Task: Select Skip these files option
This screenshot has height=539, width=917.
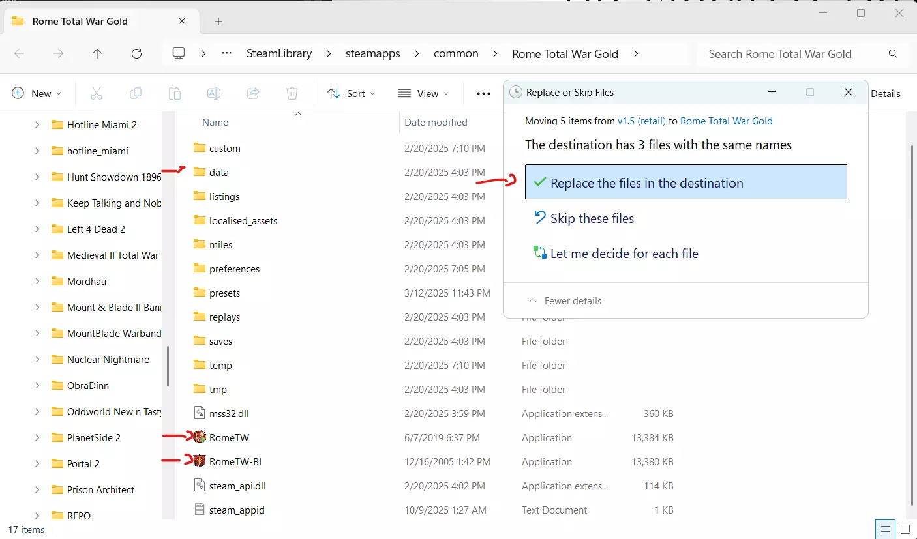Action: pyautogui.click(x=592, y=218)
